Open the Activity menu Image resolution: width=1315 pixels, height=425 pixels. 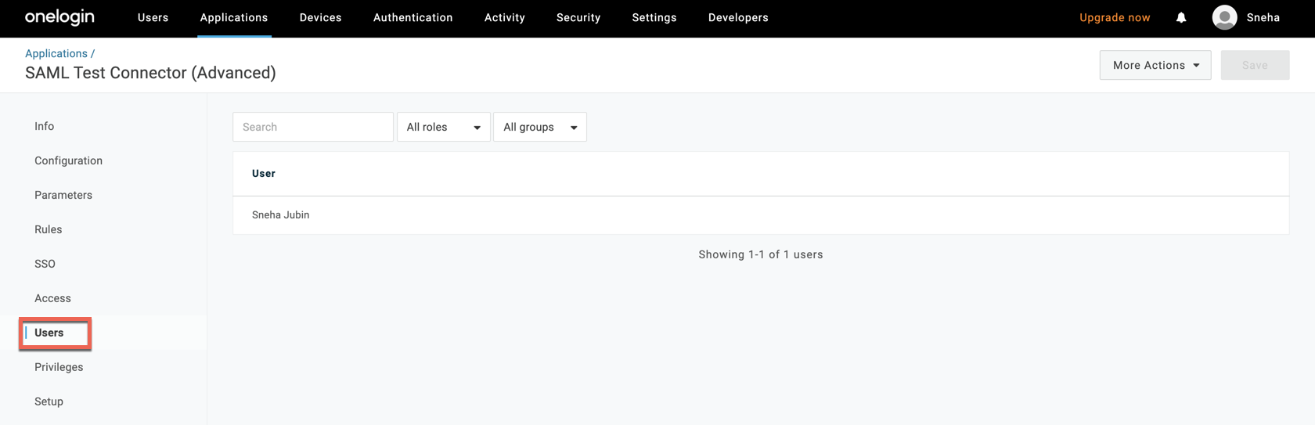[x=504, y=17]
